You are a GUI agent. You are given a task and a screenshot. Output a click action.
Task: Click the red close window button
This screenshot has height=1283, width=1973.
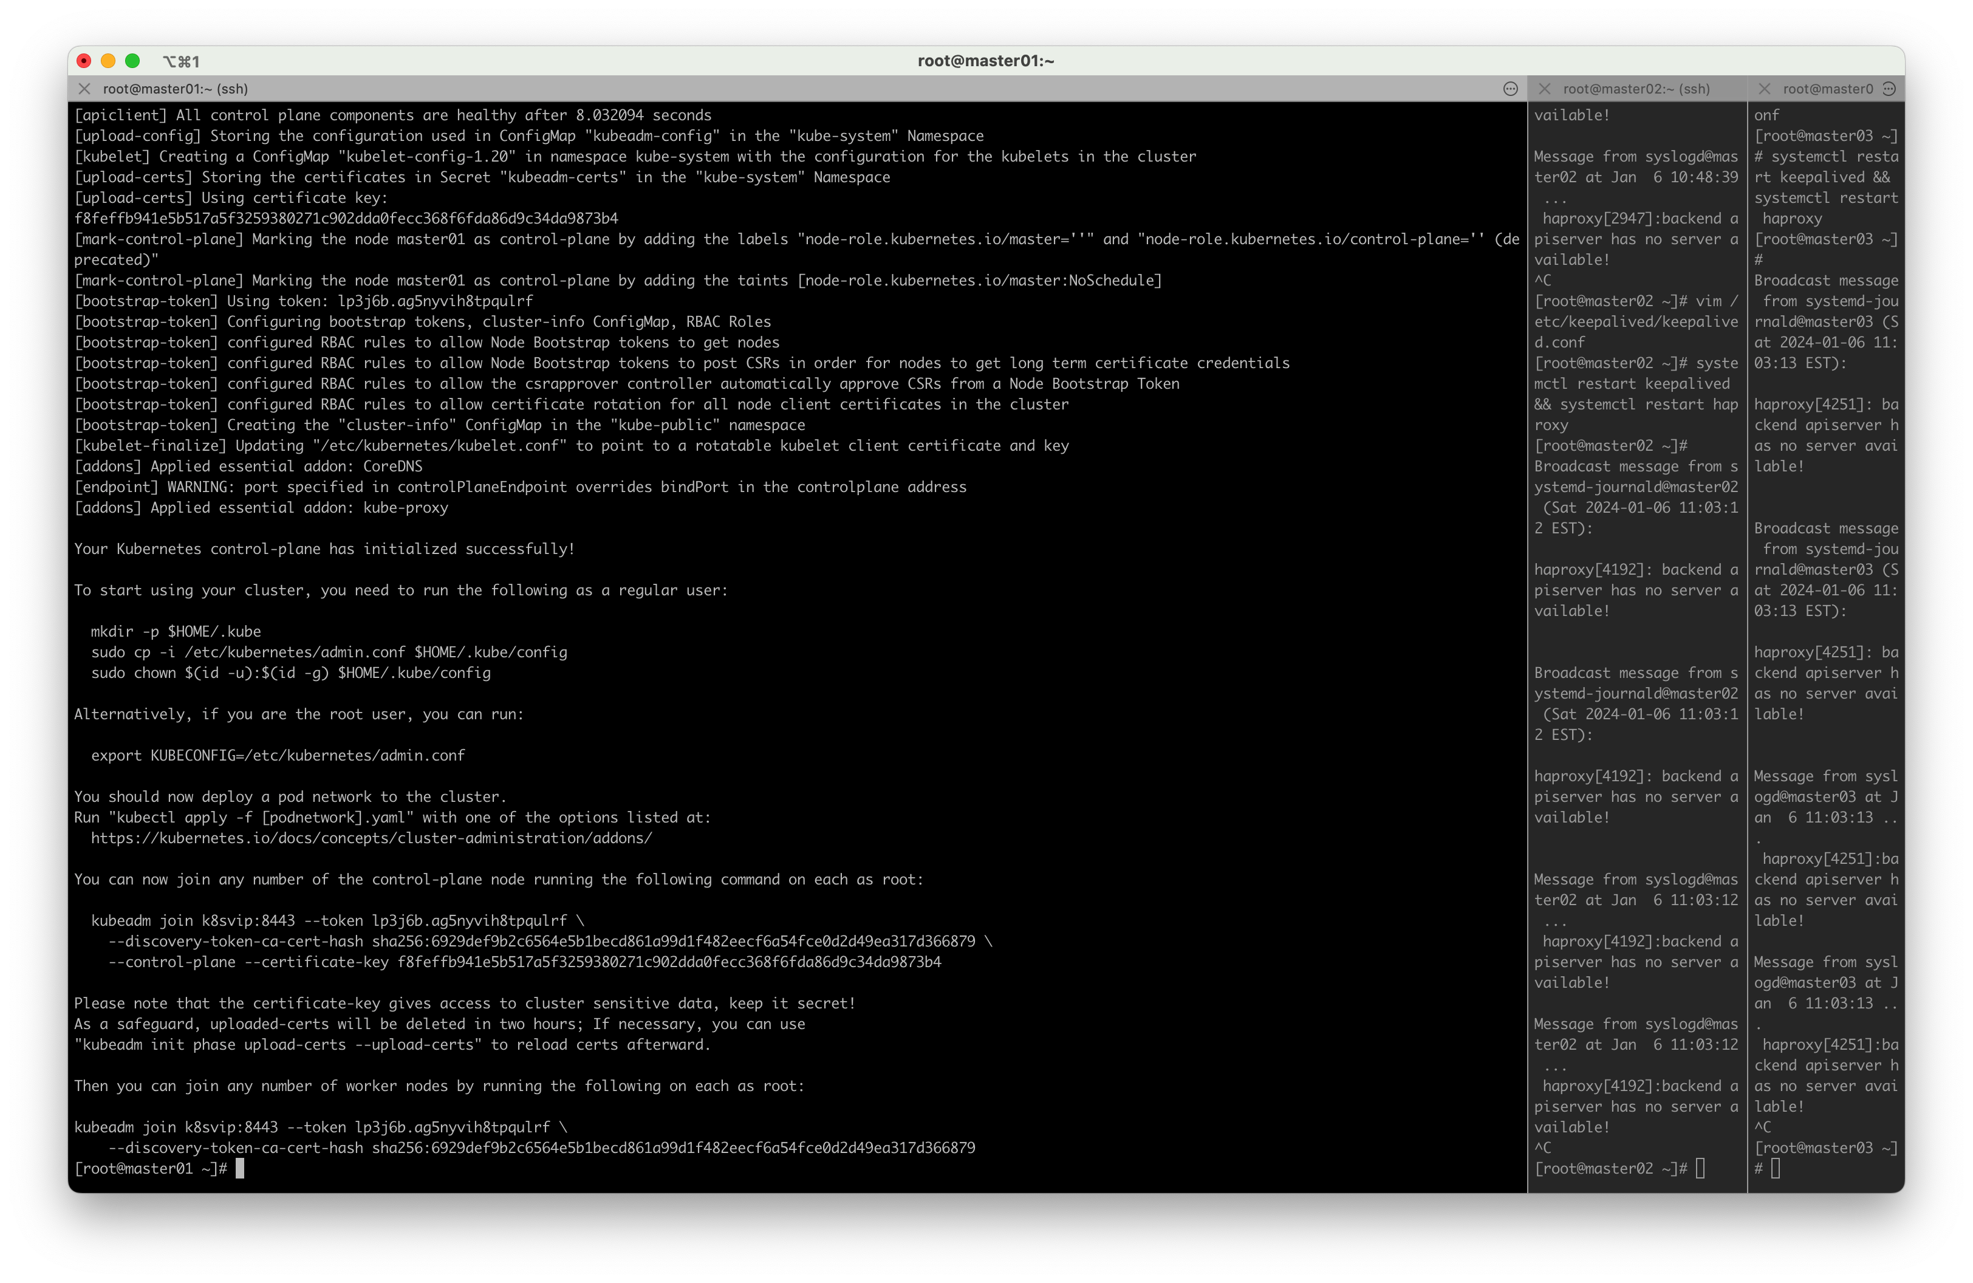[84, 61]
